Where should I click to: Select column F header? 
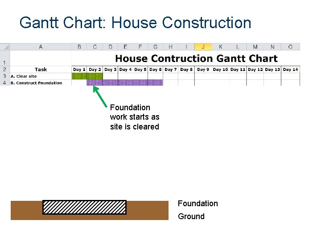[x=140, y=47]
